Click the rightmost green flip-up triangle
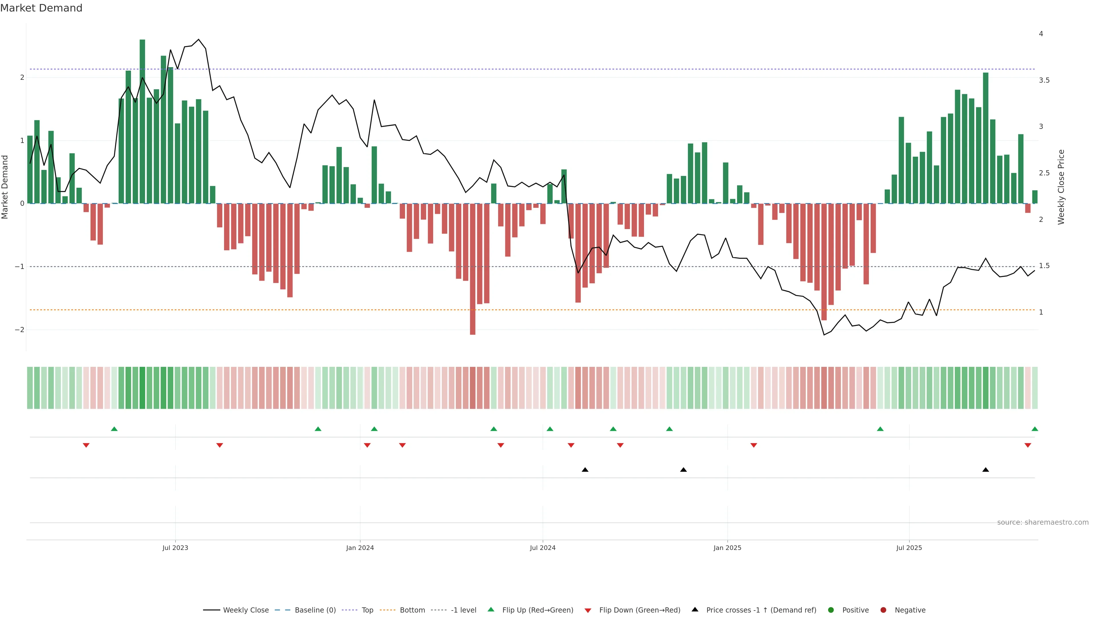Image resolution: width=1103 pixels, height=620 pixels. [x=1035, y=429]
